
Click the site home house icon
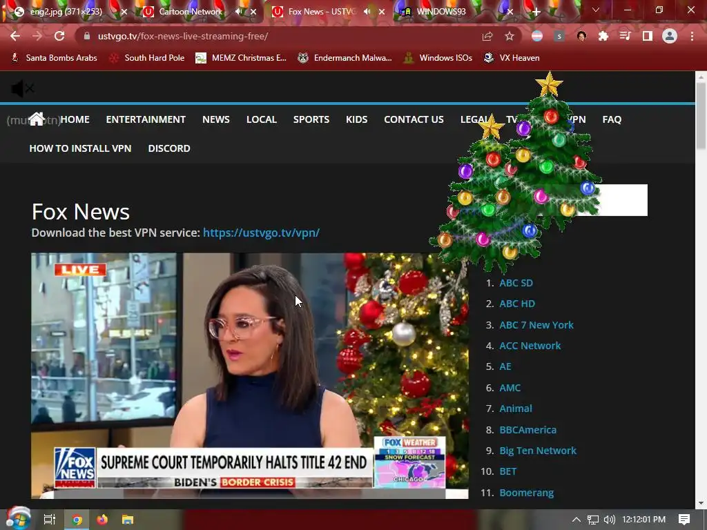tap(37, 119)
